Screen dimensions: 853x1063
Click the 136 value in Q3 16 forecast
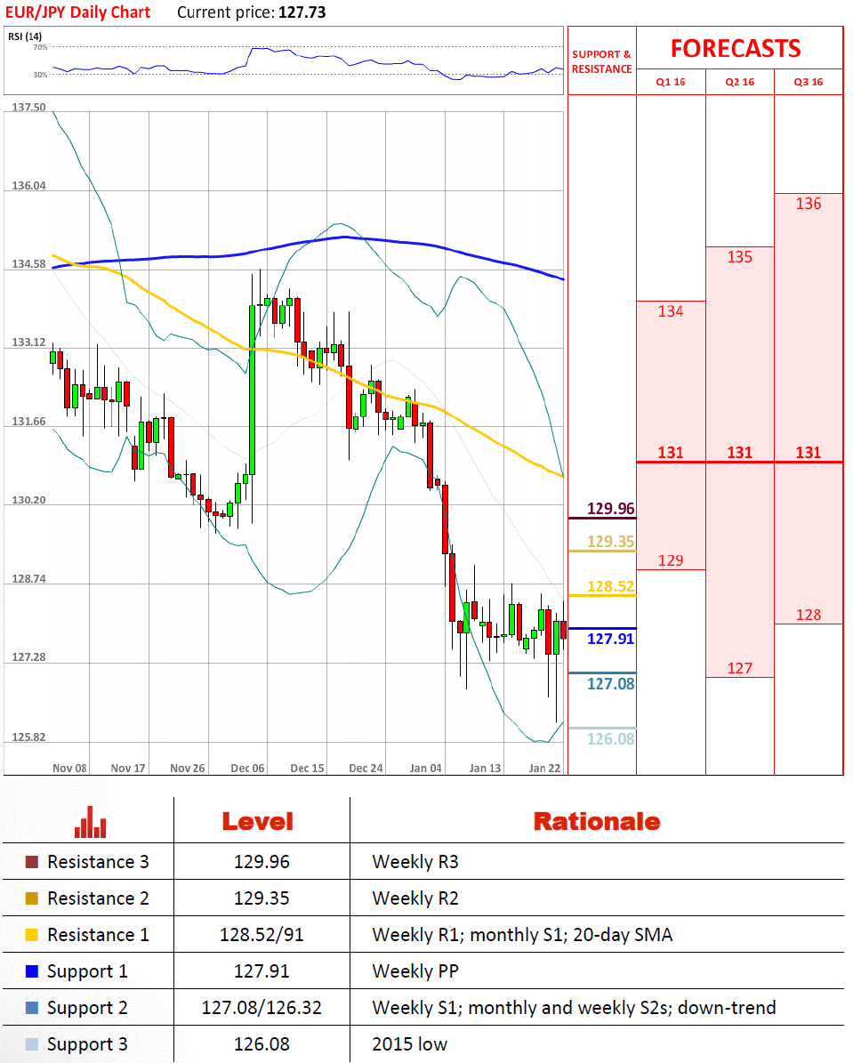point(809,204)
